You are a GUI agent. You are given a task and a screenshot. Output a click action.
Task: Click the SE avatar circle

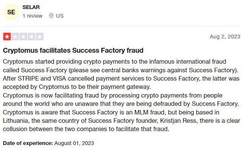click(11, 12)
